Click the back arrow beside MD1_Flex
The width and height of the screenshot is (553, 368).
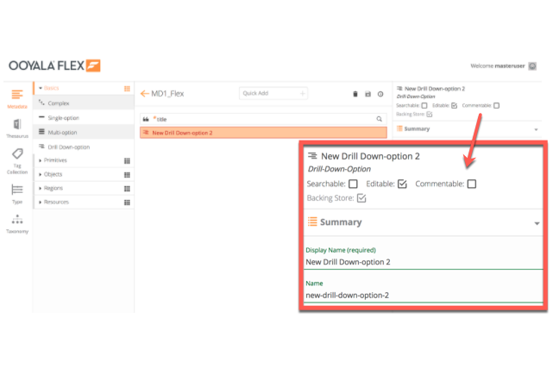144,93
